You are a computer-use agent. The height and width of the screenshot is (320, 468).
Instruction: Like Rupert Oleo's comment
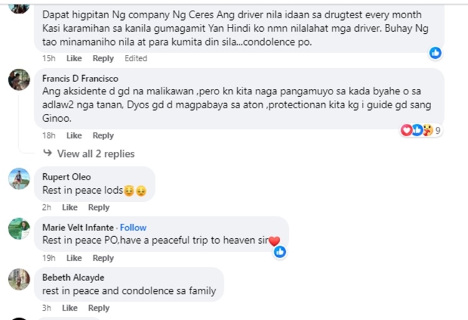[x=70, y=207]
